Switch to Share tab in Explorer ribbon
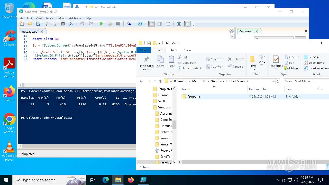Screen dimensions: 329x185 (173, 50)
